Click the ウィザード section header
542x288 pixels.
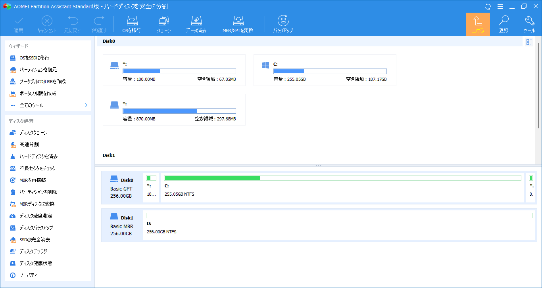[19, 46]
